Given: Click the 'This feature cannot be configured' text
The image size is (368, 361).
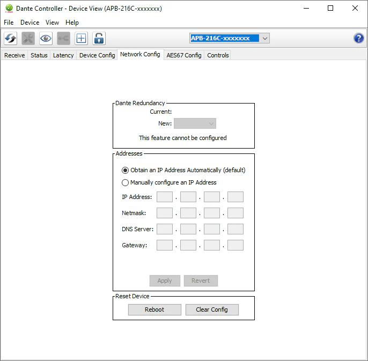Looking at the screenshot, I should pyautogui.click(x=182, y=138).
